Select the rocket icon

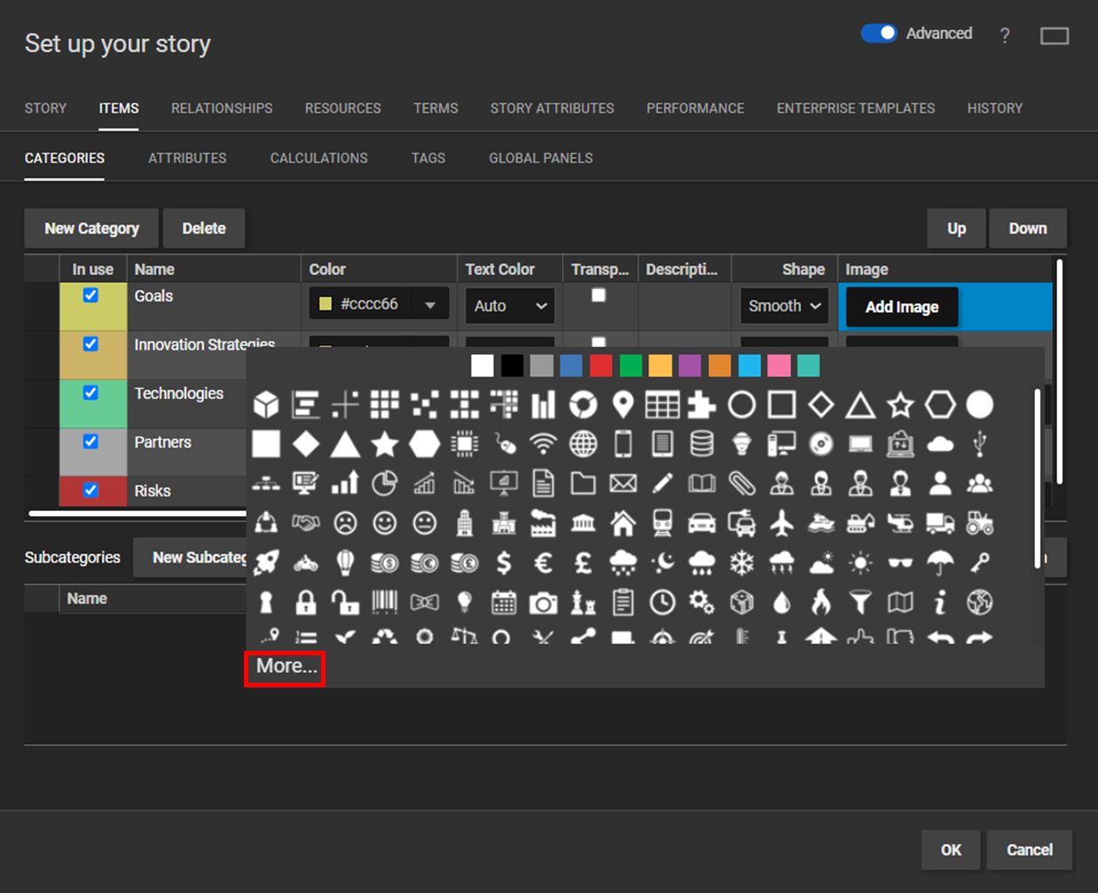click(266, 562)
